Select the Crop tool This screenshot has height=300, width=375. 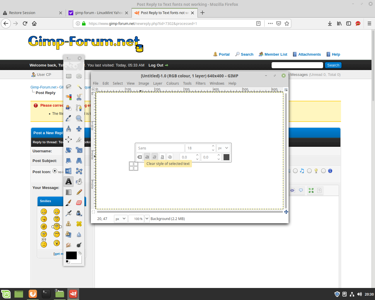pyautogui.click(x=79, y=139)
